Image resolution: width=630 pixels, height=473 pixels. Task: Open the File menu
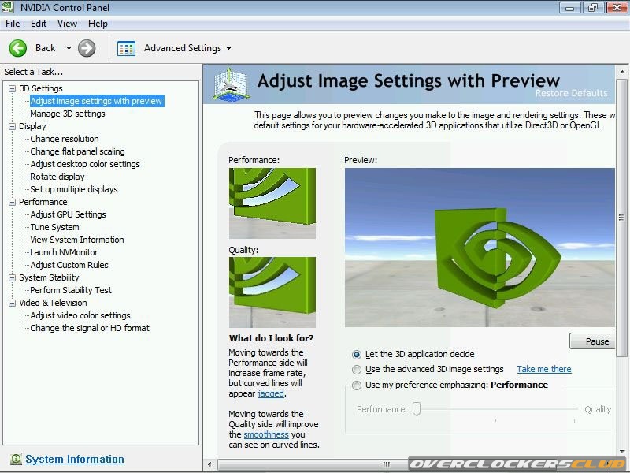pyautogui.click(x=13, y=24)
